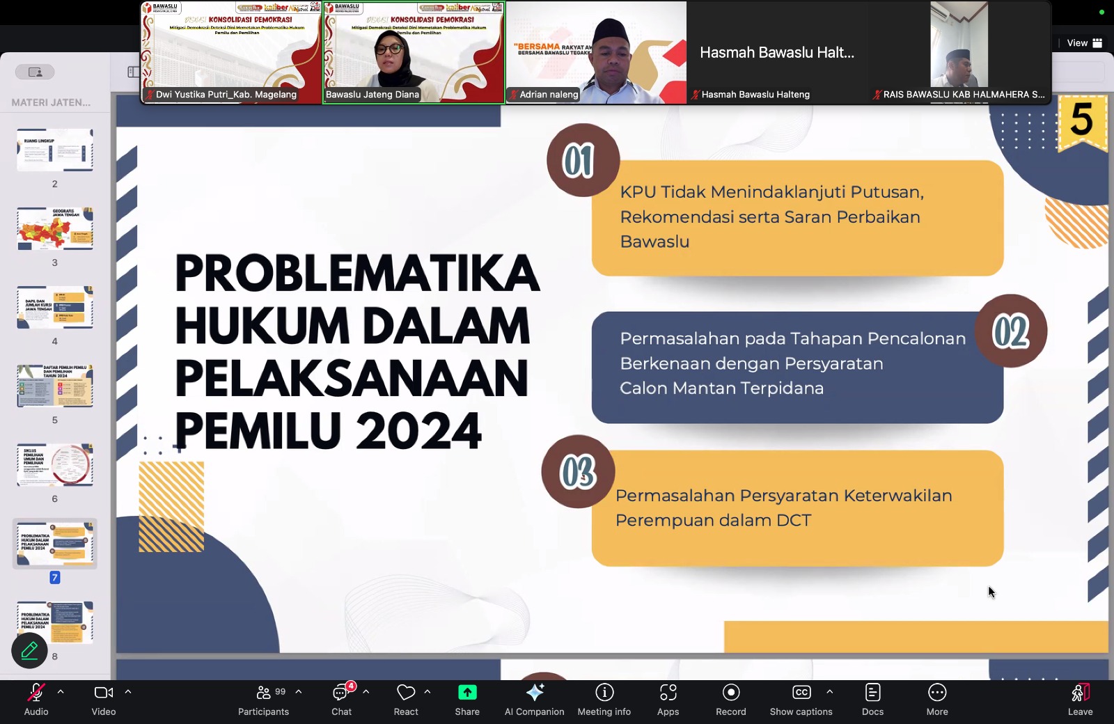This screenshot has width=1114, height=724.
Task: Turn on Show captions
Action: point(801,699)
